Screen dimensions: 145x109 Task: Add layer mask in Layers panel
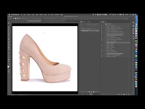pos(89,92)
